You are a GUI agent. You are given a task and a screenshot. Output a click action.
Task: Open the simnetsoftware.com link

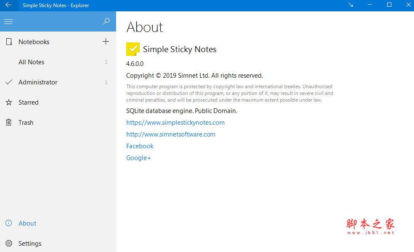pyautogui.click(x=171, y=134)
